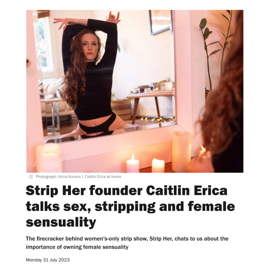Viewport: 270px width, 270px height.
Task: Click the wicker basket under the table in the photo
Action: (121, 109)
